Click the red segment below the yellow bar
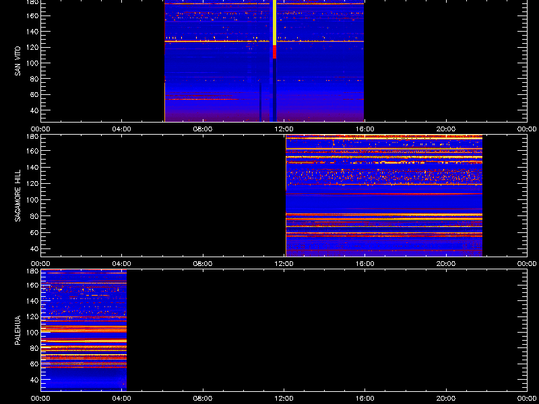539x404 pixels. pos(274,52)
